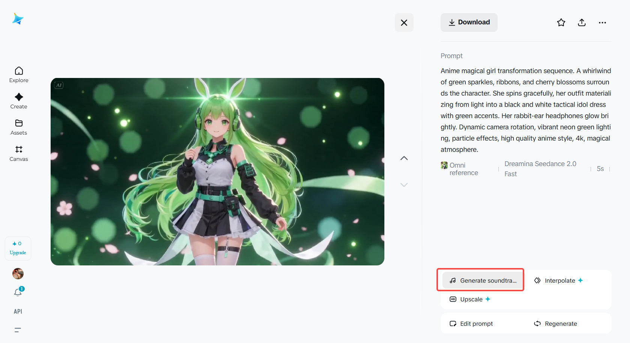Upscale the video
Viewport: 630px width, 343px height.
pos(470,299)
